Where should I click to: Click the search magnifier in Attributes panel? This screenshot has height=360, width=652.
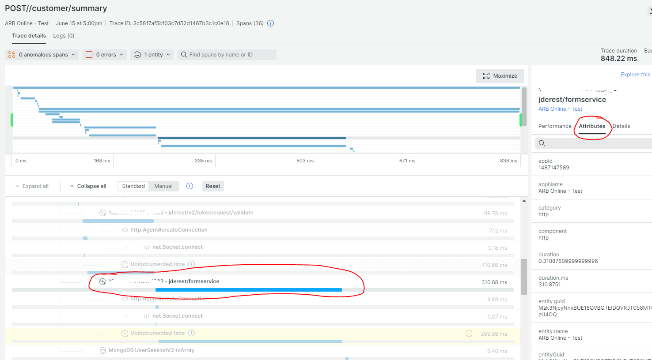click(x=542, y=143)
